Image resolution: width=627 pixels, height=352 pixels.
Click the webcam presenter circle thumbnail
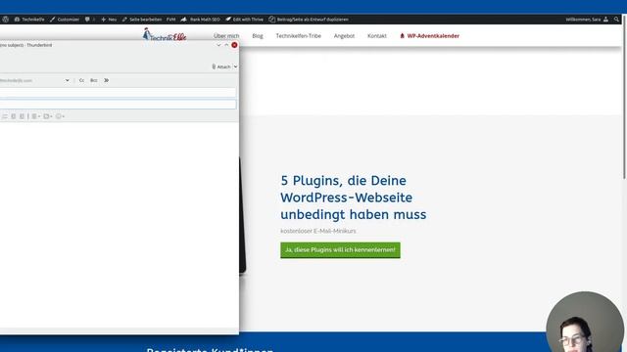[585, 322]
